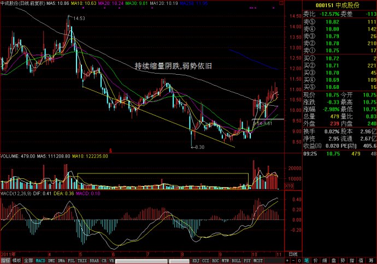Click the 买⑤ bid price 10.68
This screenshot has height=264, width=377.
[x=332, y=87]
